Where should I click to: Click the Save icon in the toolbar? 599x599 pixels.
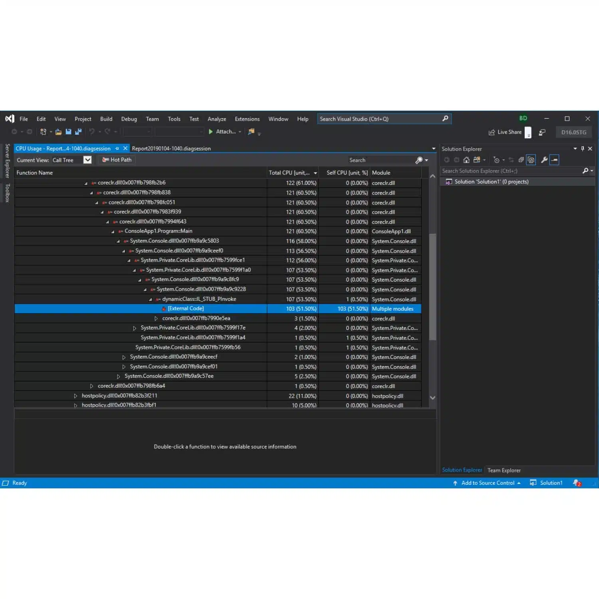68,132
